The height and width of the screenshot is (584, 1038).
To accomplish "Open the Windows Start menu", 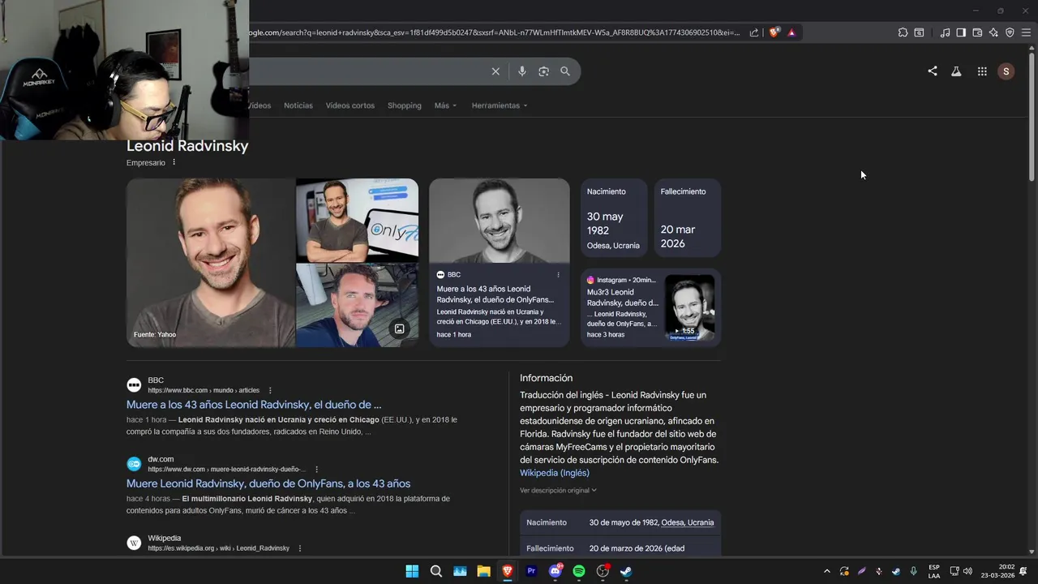I will tap(412, 571).
